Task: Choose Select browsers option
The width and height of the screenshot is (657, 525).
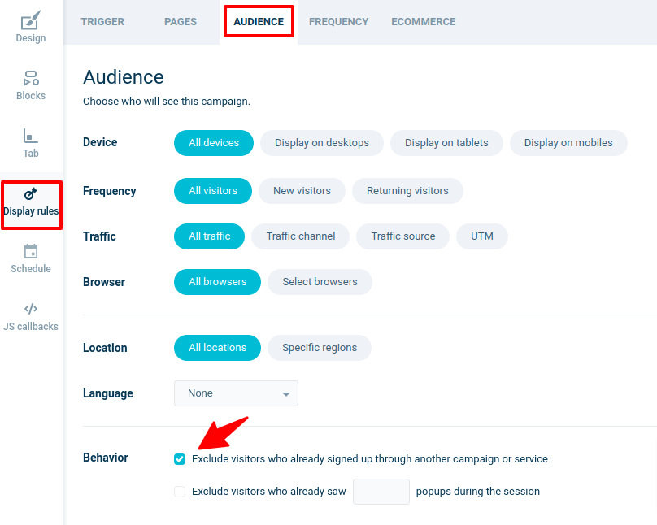Action: [320, 282]
